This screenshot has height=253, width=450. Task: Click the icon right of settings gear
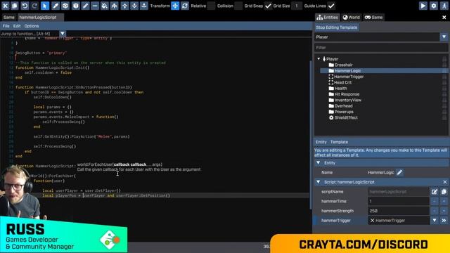pyautogui.click(x=444, y=6)
